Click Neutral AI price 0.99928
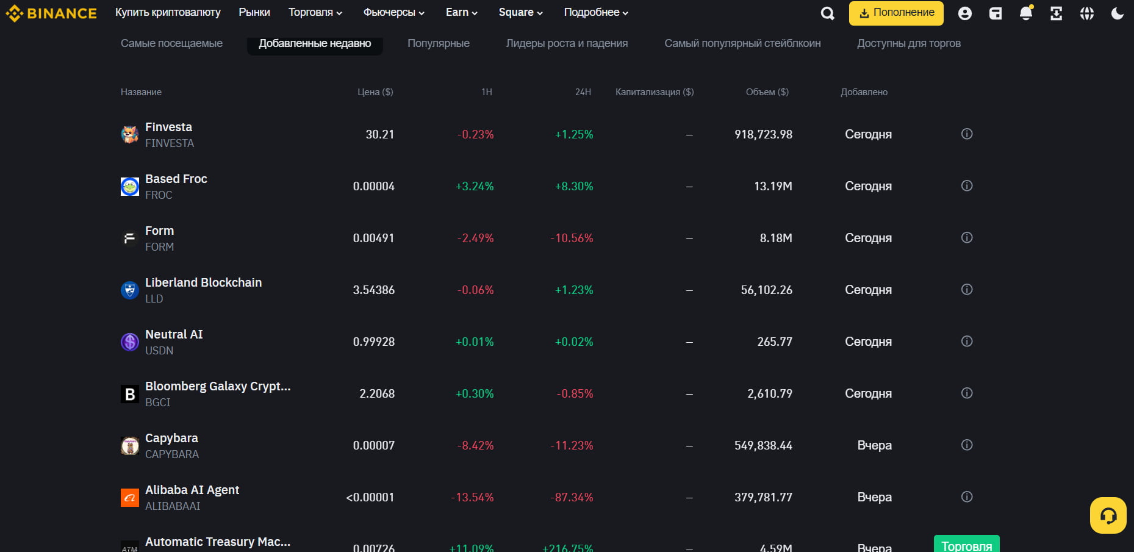The height and width of the screenshot is (552, 1134). coord(373,342)
